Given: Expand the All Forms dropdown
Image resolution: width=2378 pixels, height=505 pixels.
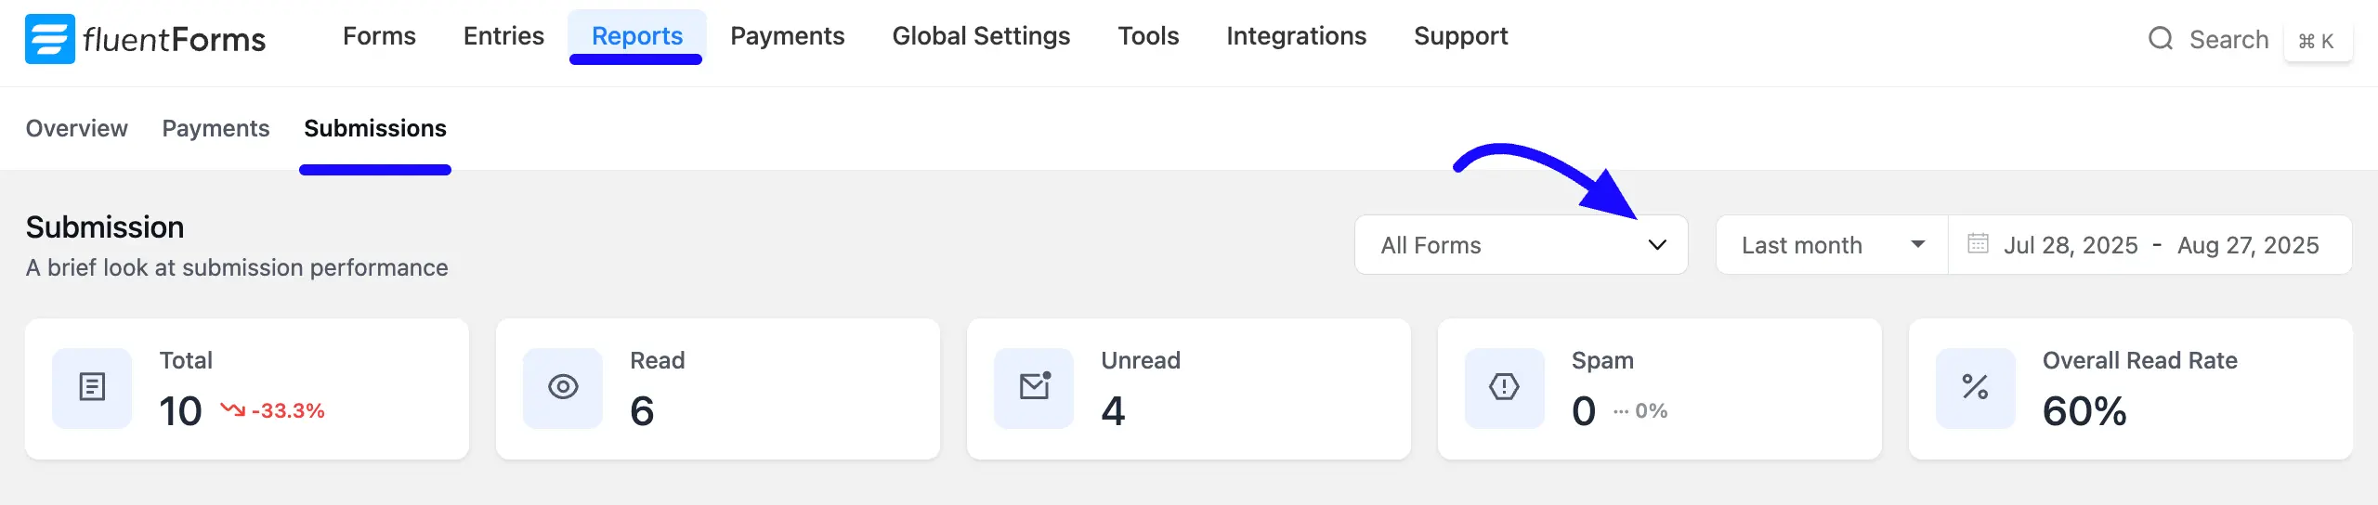Looking at the screenshot, I should coord(1522,245).
